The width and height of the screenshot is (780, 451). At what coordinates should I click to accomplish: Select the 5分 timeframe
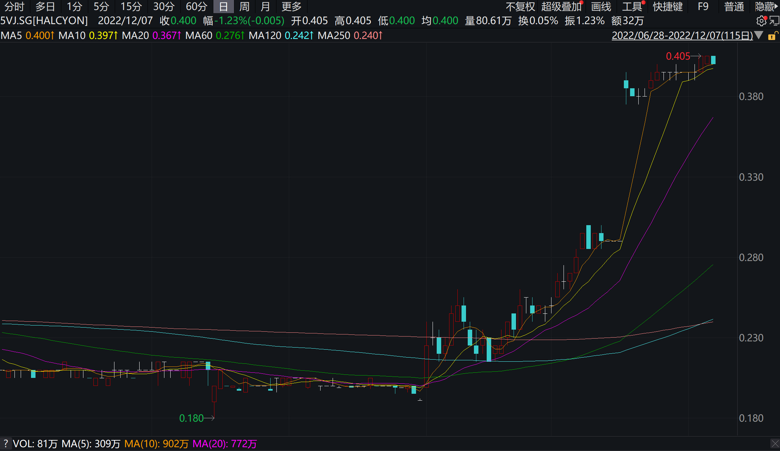point(101,7)
